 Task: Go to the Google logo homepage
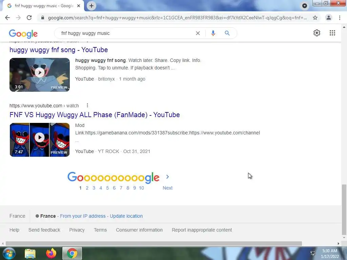[x=23, y=34]
